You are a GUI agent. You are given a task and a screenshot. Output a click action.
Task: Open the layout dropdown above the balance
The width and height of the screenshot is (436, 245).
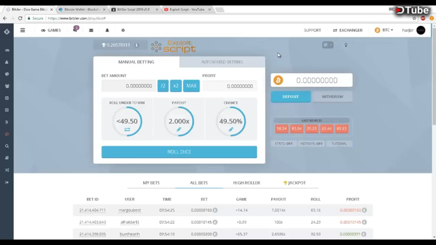328,45
